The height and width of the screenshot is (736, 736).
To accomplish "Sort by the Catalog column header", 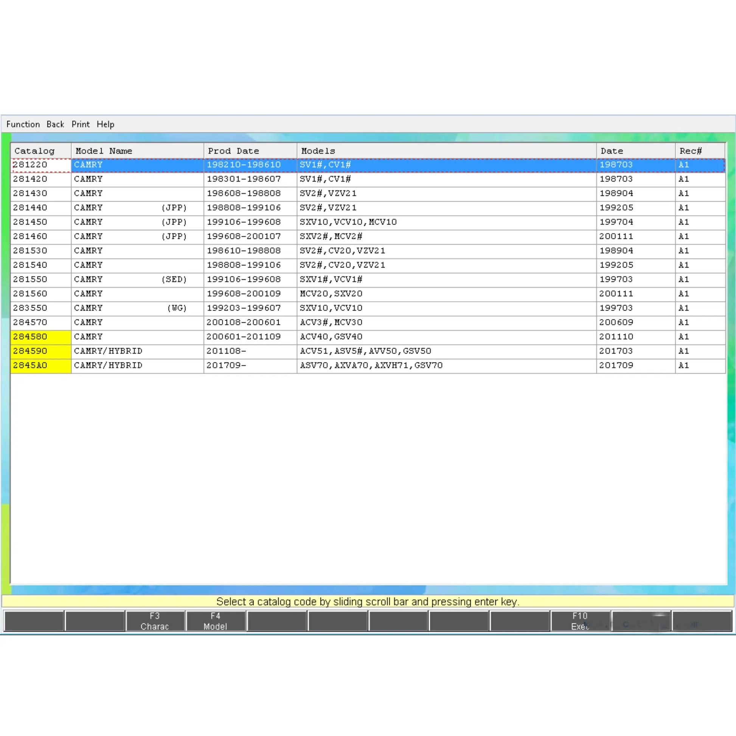I will tap(41, 151).
